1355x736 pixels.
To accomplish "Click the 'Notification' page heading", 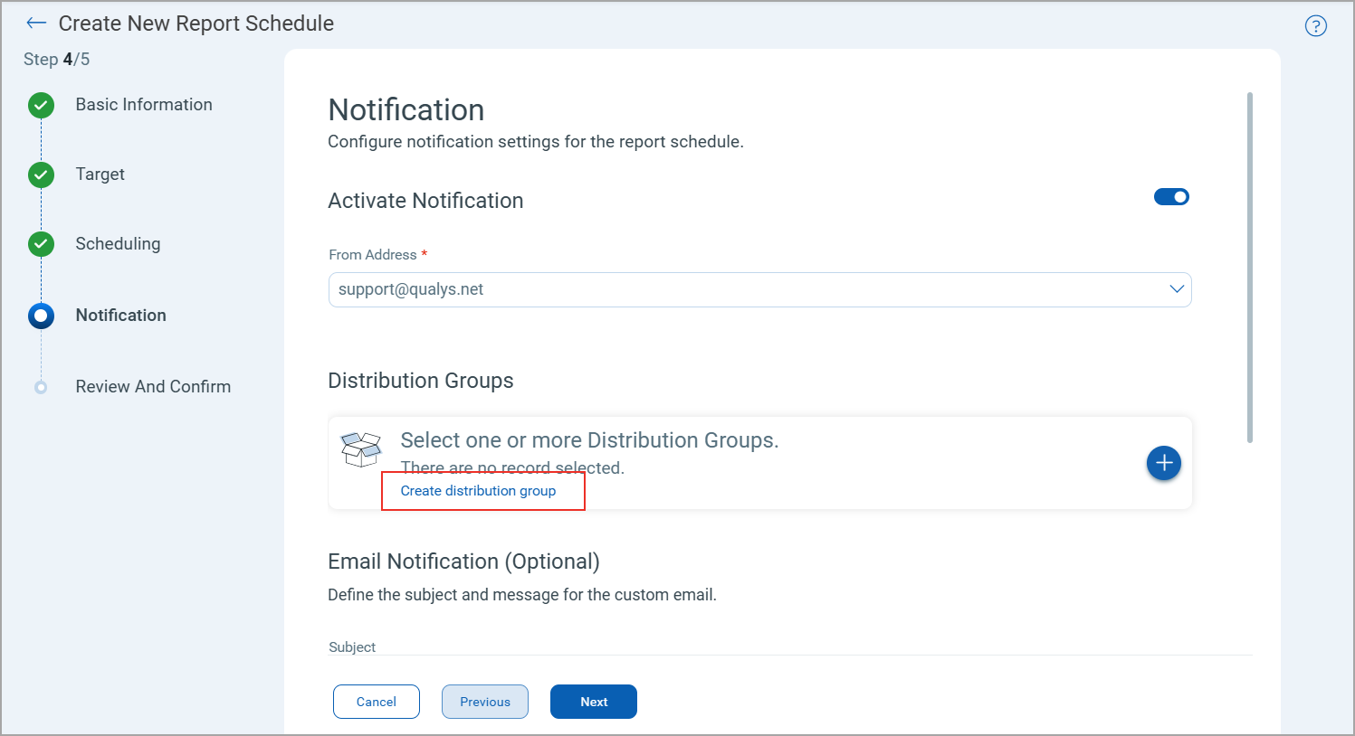I will (406, 110).
